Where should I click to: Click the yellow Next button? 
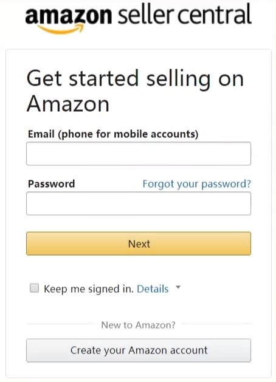[139, 244]
